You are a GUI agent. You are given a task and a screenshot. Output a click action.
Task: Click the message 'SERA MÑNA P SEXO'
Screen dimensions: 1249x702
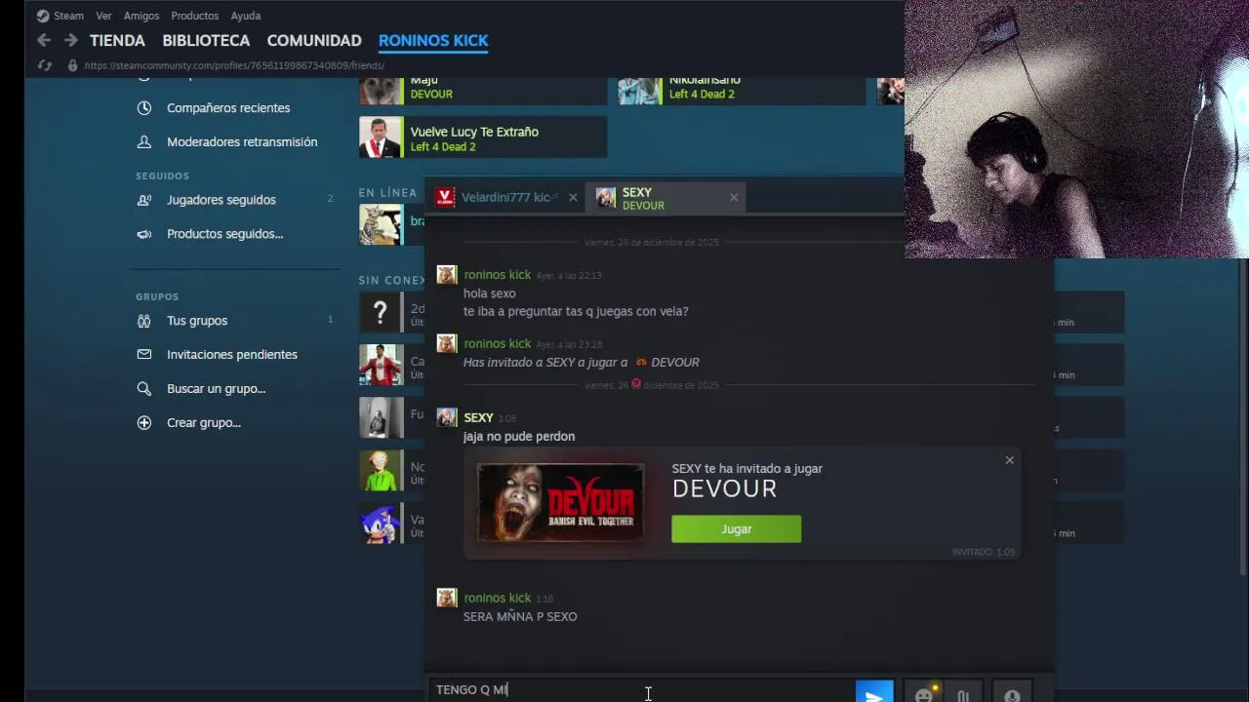coord(520,617)
